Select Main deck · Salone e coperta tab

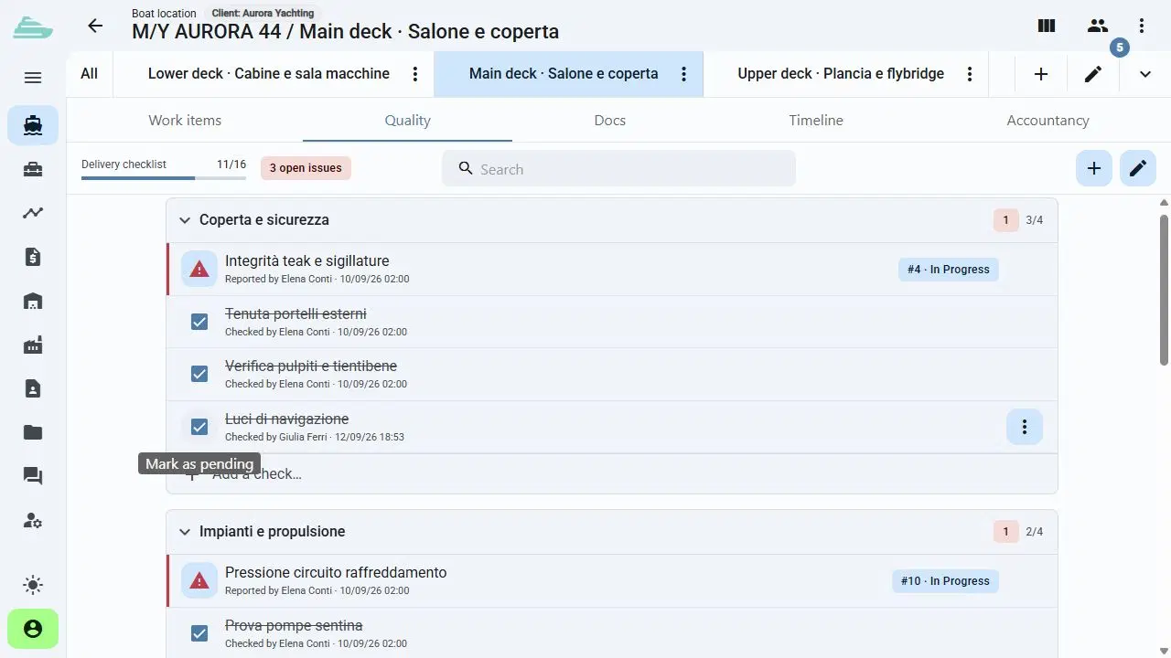[564, 74]
